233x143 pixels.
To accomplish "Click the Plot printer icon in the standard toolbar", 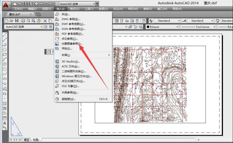I will pyautogui.click(x=23, y=21).
